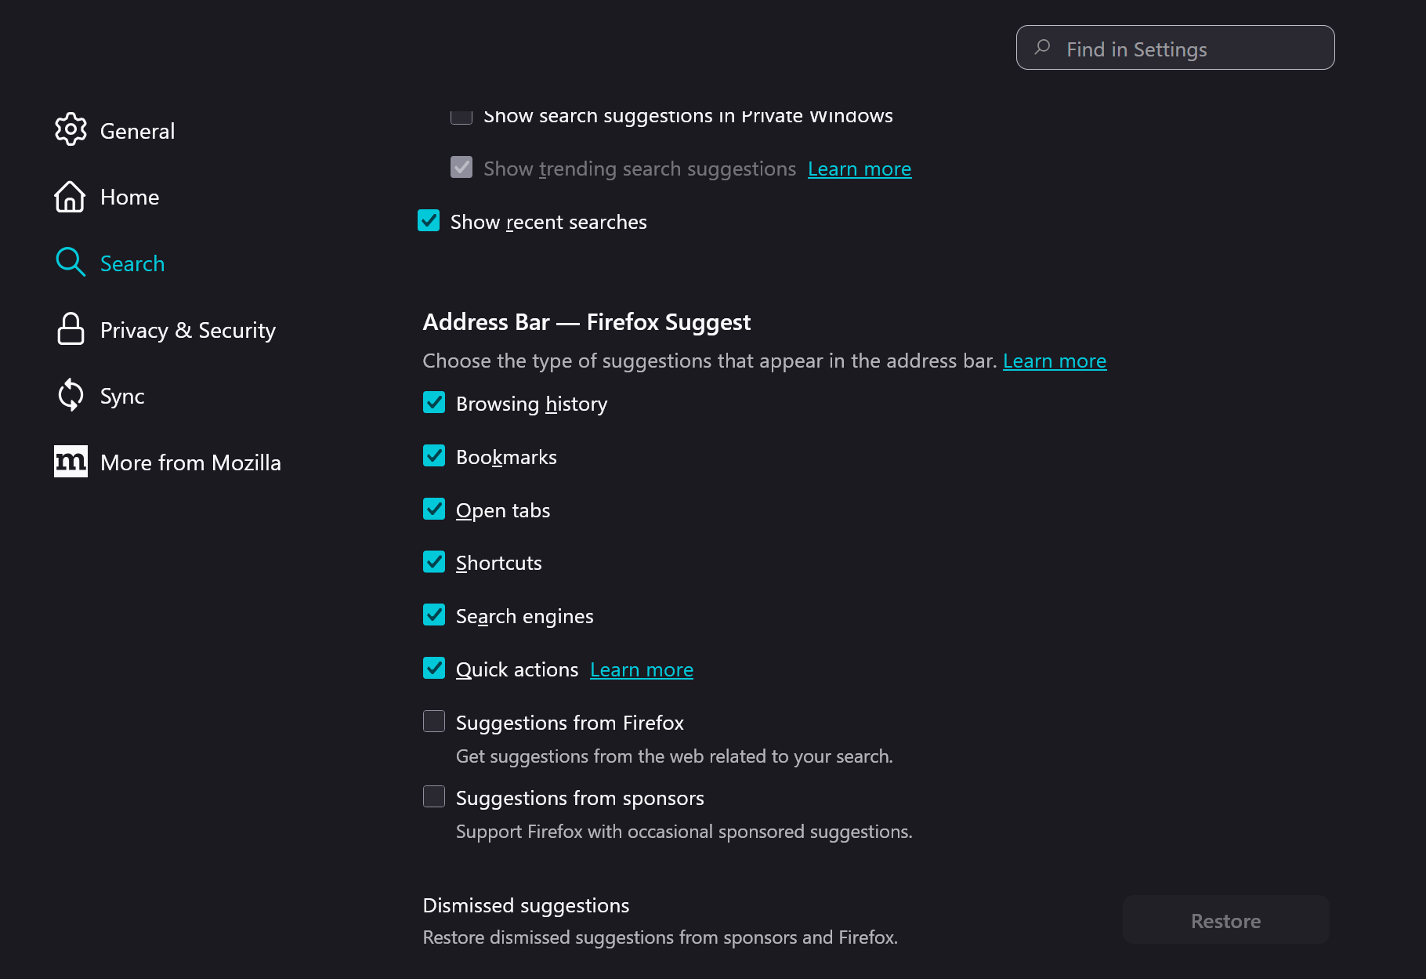Click Learn more next to Quick actions
This screenshot has height=979, width=1426.
641,669
